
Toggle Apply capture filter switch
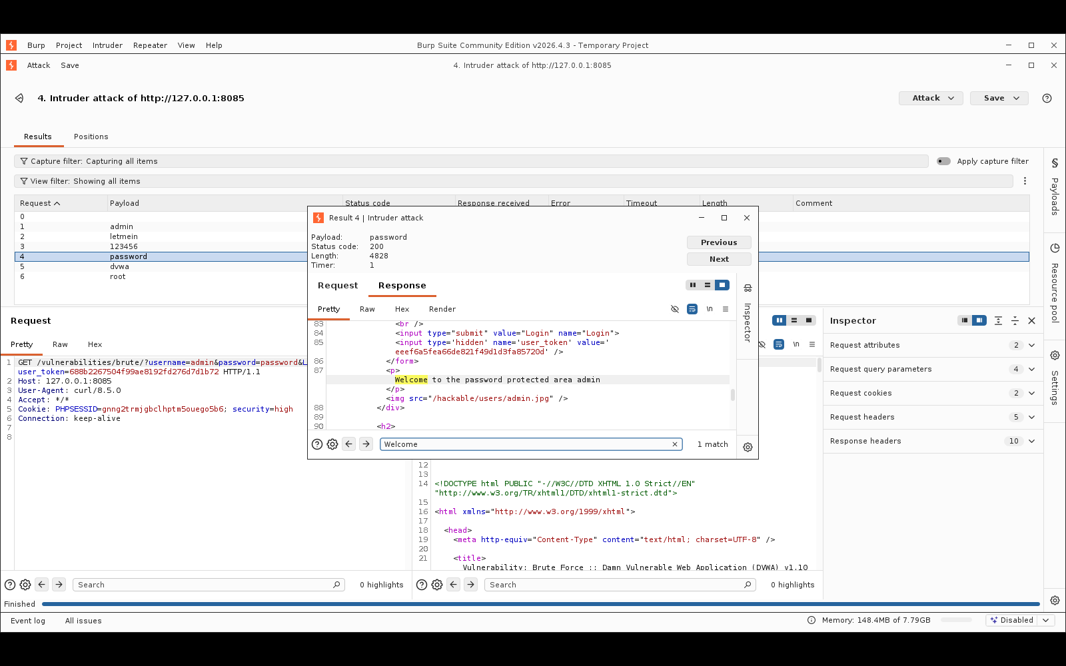pos(943,161)
